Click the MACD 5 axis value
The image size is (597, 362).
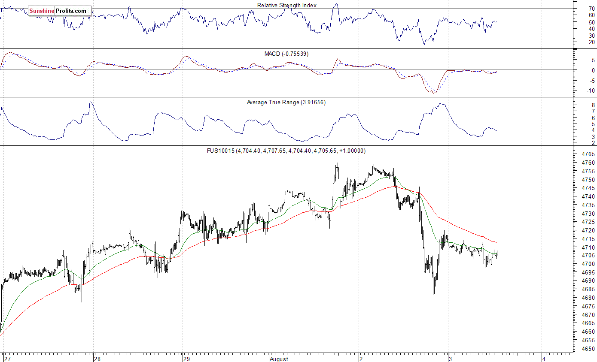pos(593,60)
